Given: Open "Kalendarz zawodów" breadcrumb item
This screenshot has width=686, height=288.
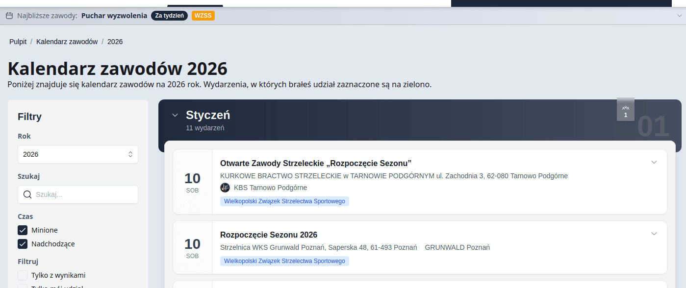Looking at the screenshot, I should (x=67, y=42).
